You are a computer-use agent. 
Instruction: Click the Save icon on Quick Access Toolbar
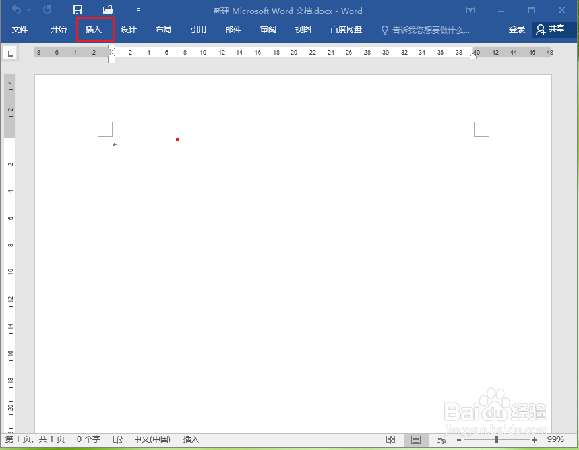point(77,10)
